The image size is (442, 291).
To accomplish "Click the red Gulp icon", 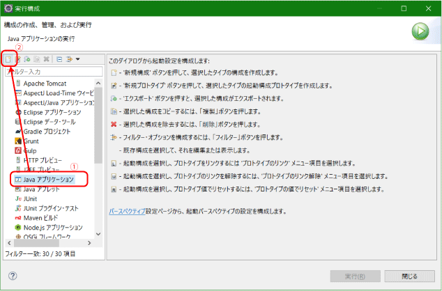I will click(18, 150).
